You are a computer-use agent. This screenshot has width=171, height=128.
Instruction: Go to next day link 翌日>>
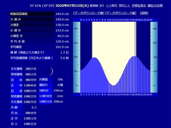124,6
